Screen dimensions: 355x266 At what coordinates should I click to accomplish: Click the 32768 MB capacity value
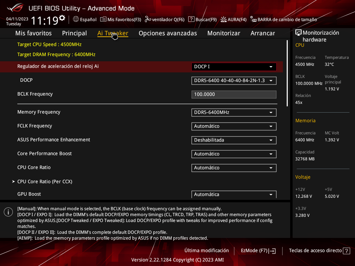point(305,159)
